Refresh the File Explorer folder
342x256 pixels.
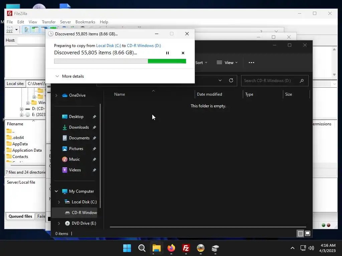point(231,80)
